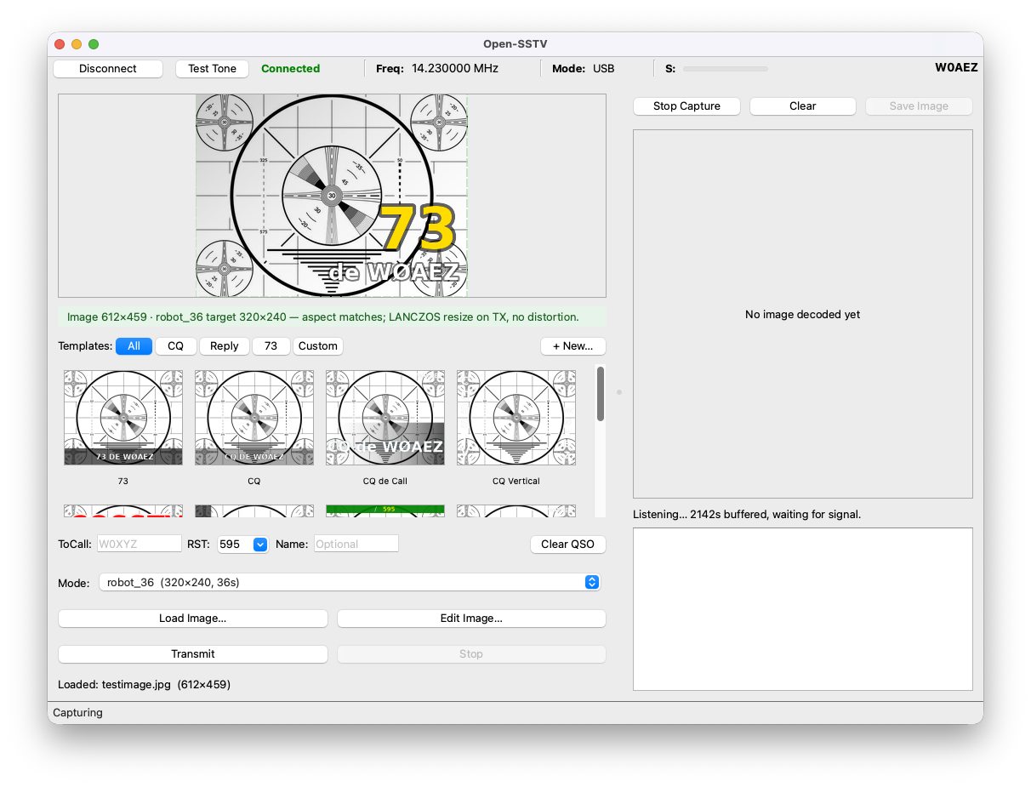Filter templates by Reply
The height and width of the screenshot is (787, 1031).
coord(225,346)
